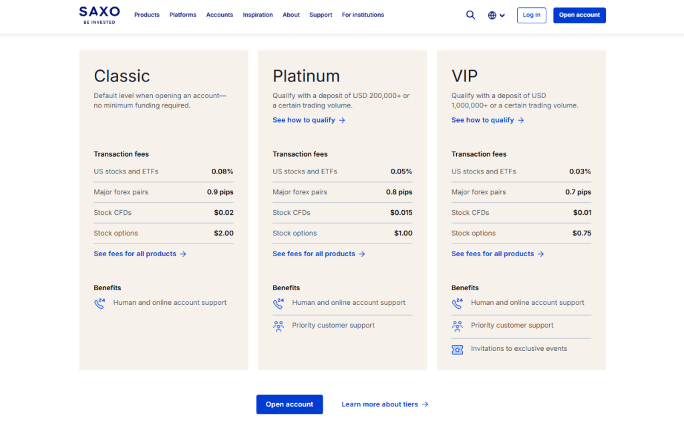The width and height of the screenshot is (684, 431).
Task: Open the Inspiration menu item
Action: (x=258, y=15)
